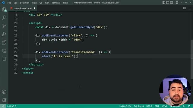Toggle the primary side bar layout

[x=164, y=3]
